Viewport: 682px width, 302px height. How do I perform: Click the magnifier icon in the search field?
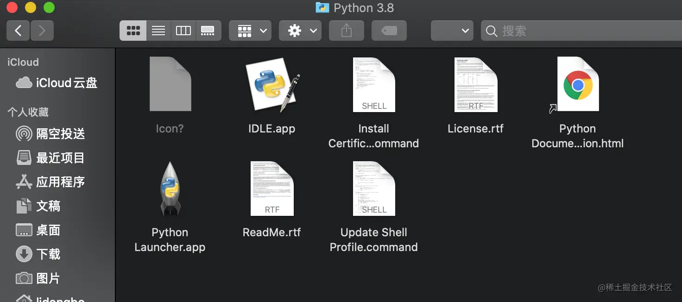(x=491, y=31)
